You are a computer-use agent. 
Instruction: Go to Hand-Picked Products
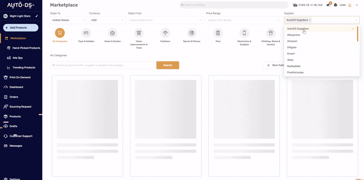tap(26, 48)
